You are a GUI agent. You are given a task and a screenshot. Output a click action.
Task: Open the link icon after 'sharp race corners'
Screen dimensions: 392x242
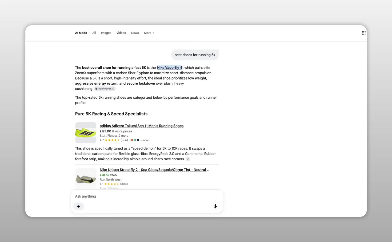(188, 159)
